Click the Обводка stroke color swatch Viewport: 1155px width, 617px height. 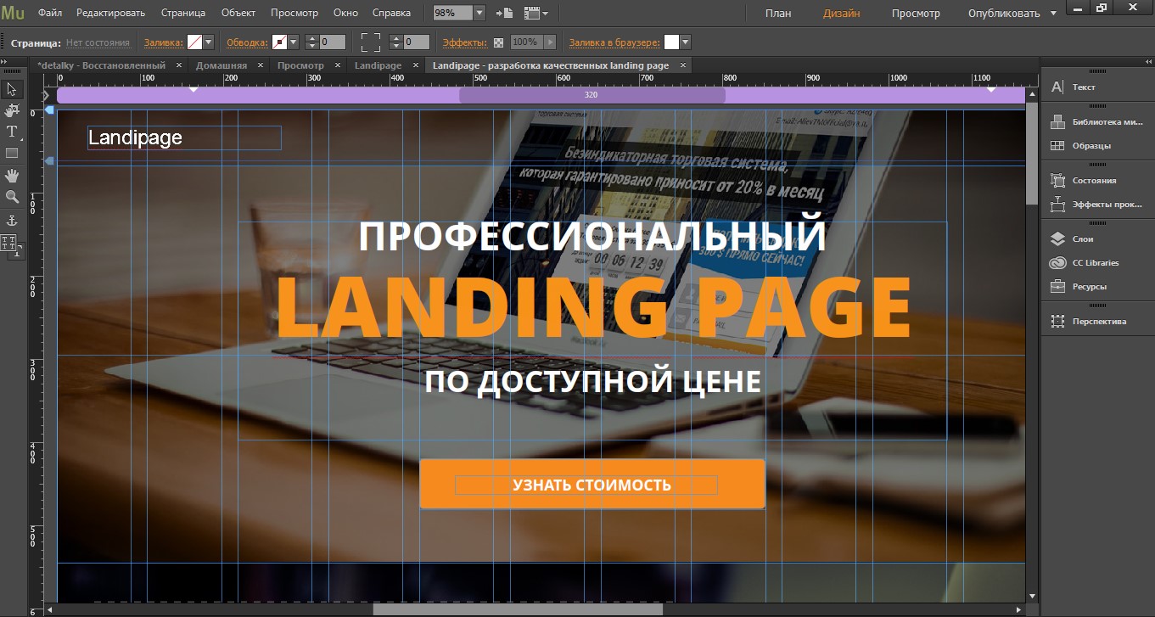(279, 42)
